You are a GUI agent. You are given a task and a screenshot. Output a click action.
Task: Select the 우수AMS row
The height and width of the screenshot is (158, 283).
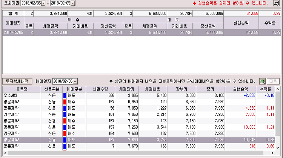(x=139, y=95)
